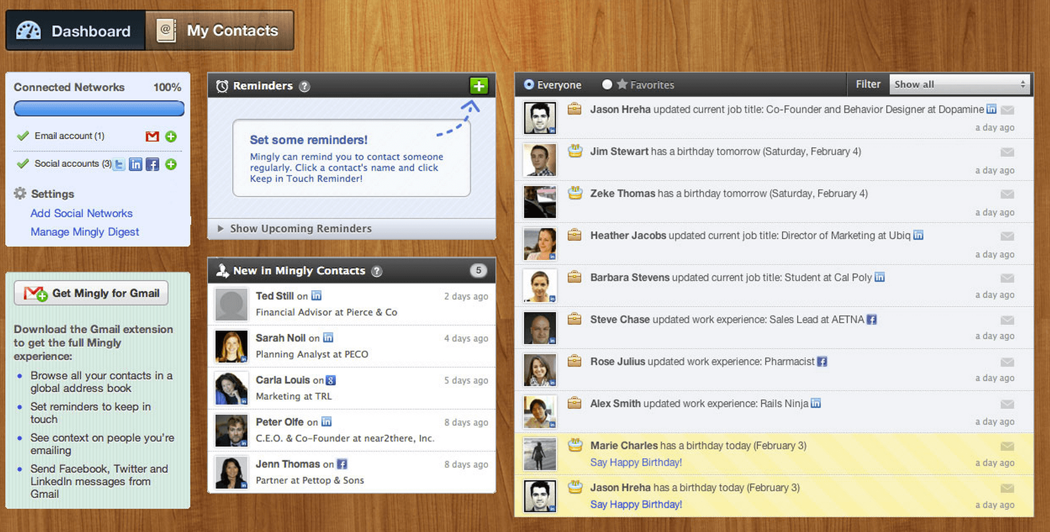The height and width of the screenshot is (532, 1050).
Task: Click Get Mingly for Gmail button
Action: click(91, 293)
